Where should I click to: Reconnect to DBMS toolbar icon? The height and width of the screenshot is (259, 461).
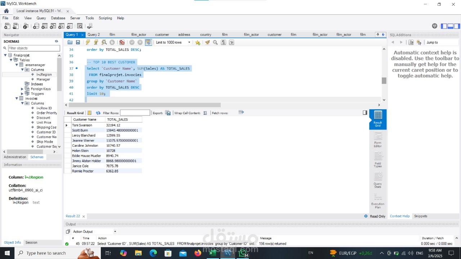90,26
